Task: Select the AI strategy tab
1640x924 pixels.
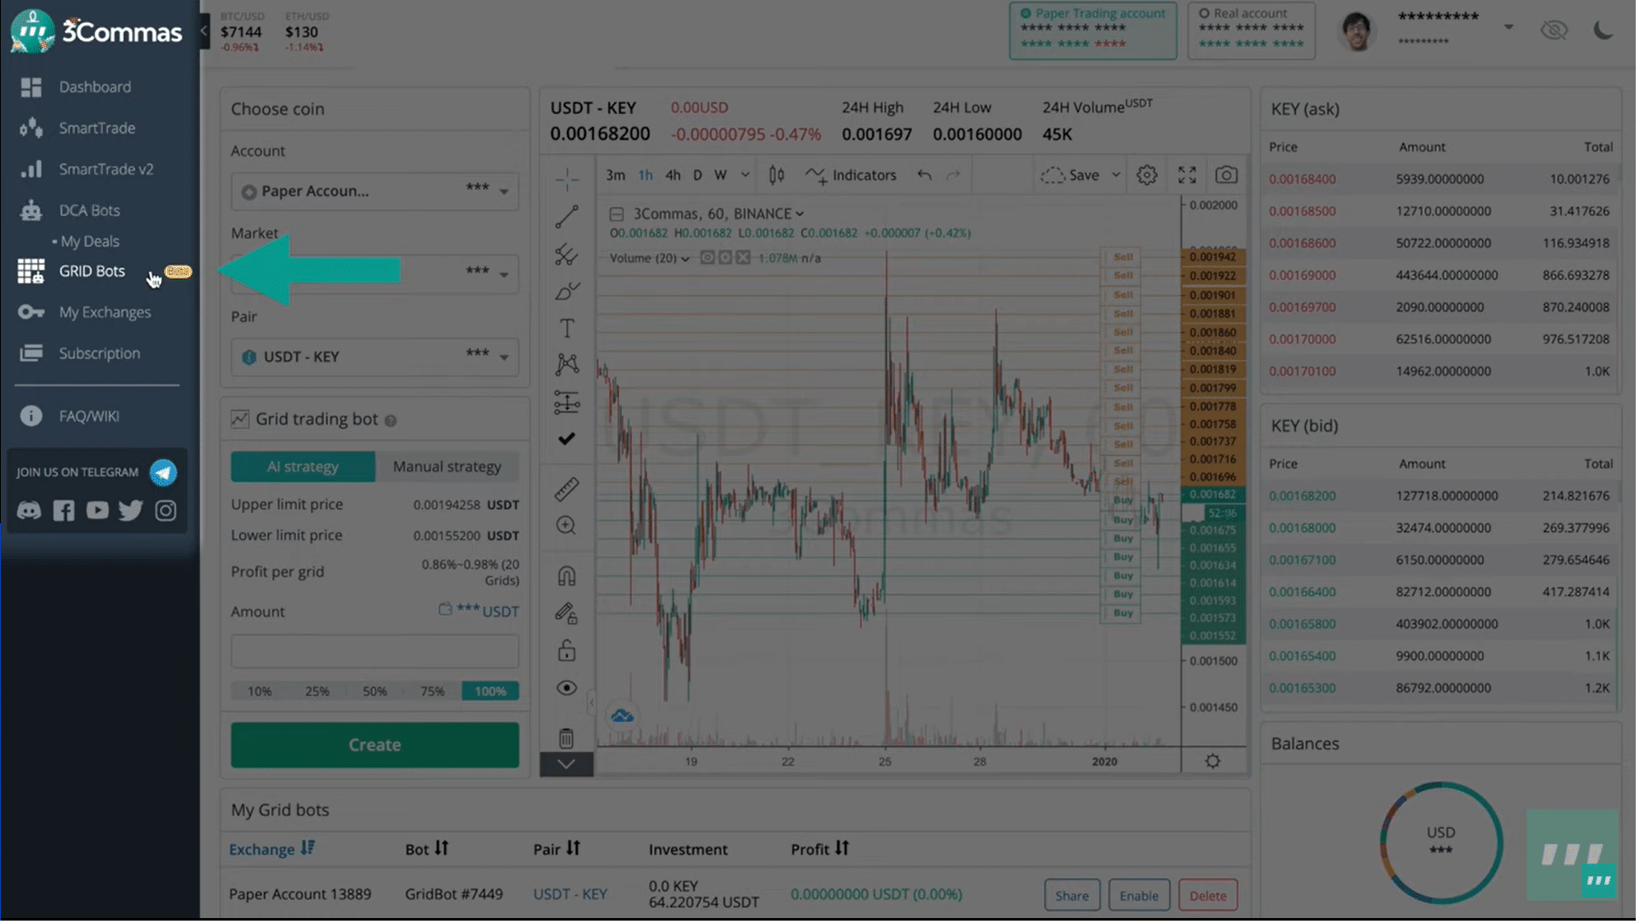Action: pyautogui.click(x=303, y=467)
